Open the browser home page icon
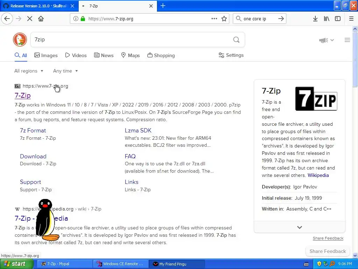This screenshot has height=269, width=358. [x=41, y=19]
